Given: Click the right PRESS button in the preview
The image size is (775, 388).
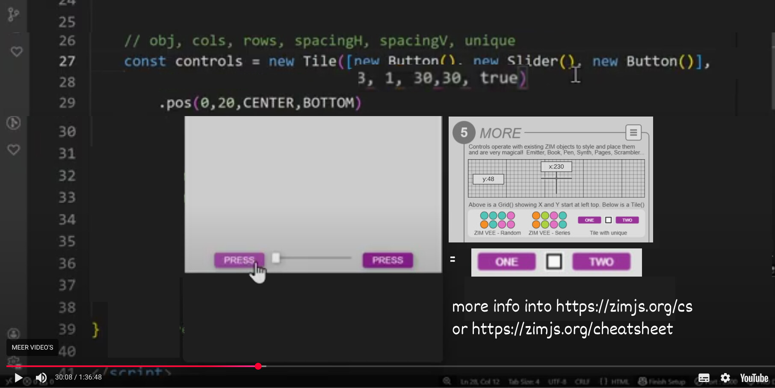Looking at the screenshot, I should click(x=387, y=260).
